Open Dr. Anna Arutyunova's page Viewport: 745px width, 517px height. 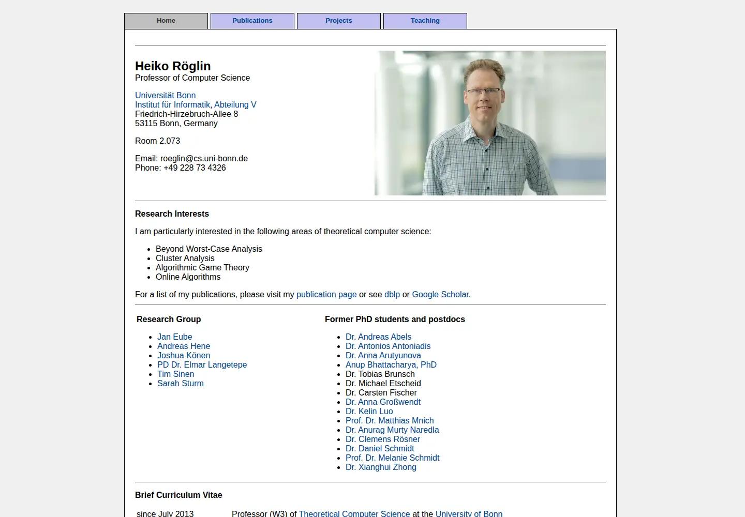383,355
